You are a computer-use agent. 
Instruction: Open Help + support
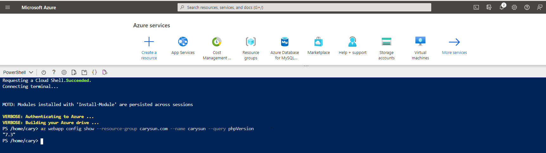(x=353, y=46)
